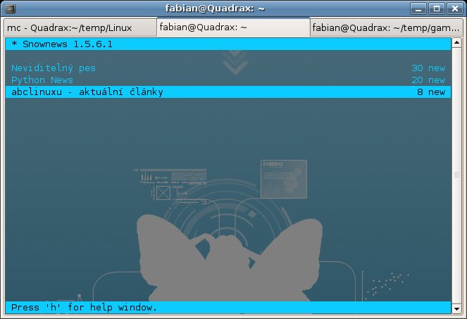
Task: Click the '20 new' count
Action: point(428,80)
